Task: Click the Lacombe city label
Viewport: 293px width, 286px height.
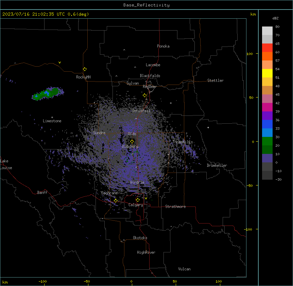Action: (153, 65)
